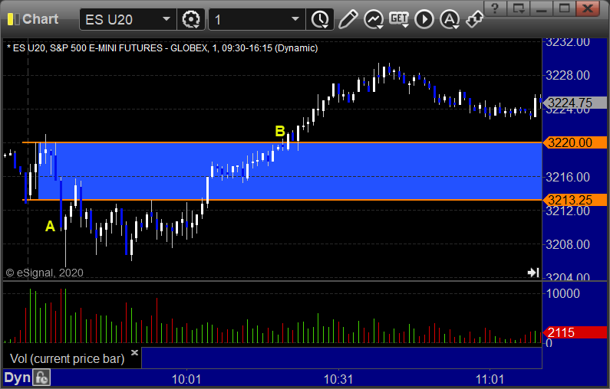Click the 3216.00 price axis label

tap(568, 177)
